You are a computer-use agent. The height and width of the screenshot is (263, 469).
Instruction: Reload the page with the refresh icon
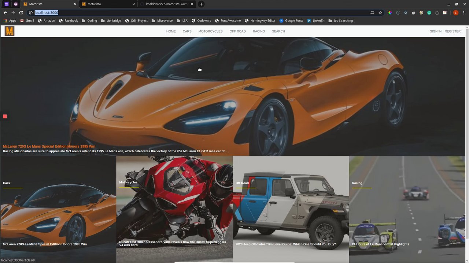pos(21,12)
